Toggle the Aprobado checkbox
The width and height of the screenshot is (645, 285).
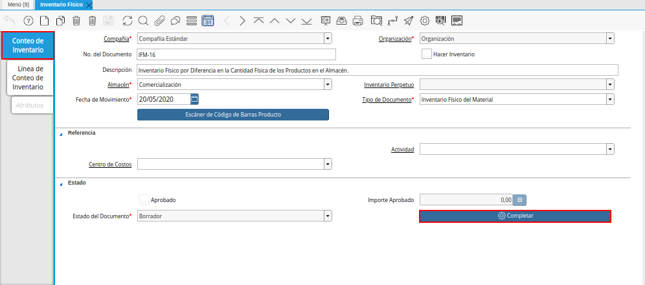(144, 200)
